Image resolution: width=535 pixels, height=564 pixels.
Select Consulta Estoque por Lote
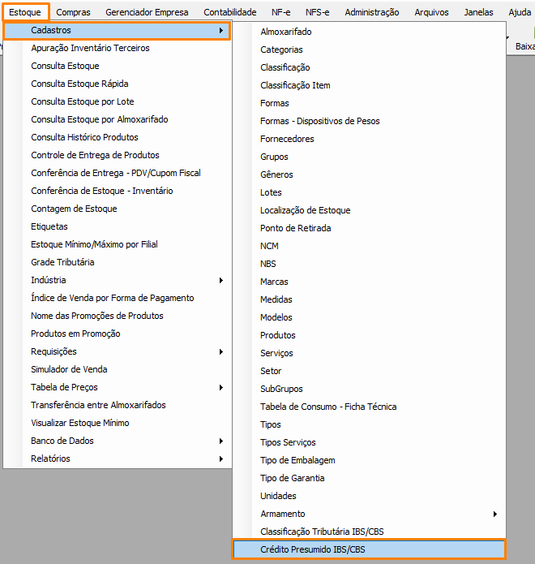pos(117,101)
